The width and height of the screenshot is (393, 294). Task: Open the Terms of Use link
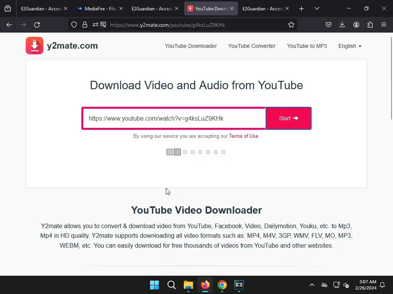click(243, 136)
